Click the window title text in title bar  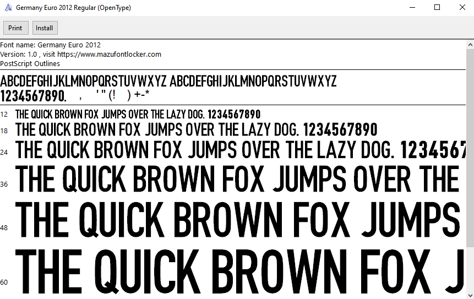73,8
